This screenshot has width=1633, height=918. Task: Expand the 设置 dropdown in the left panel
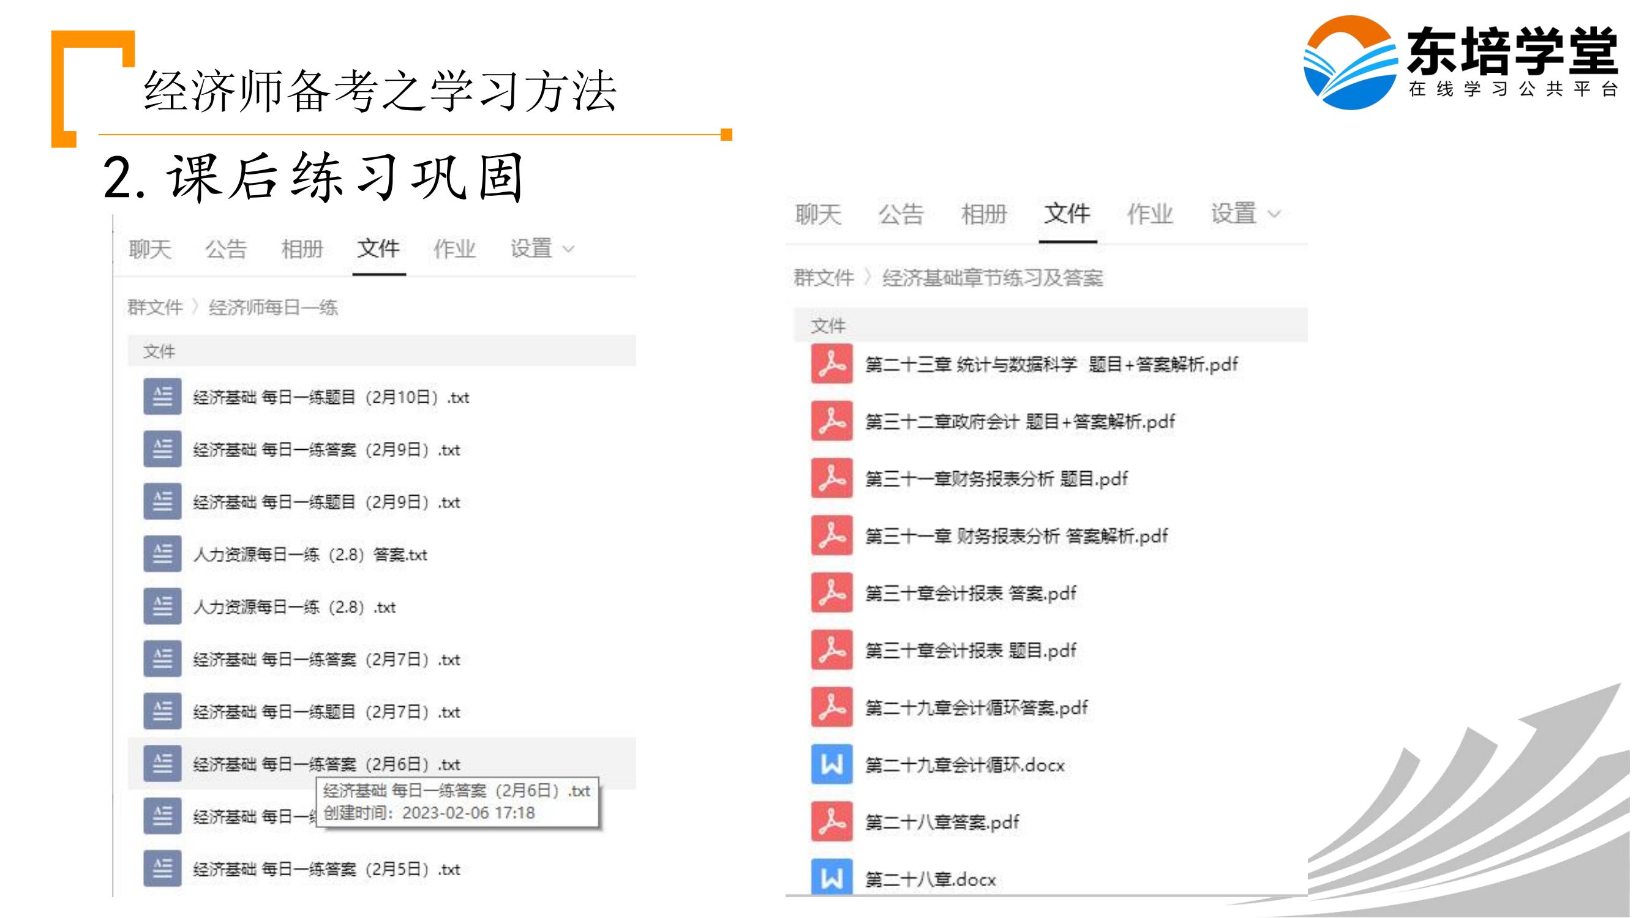point(542,249)
